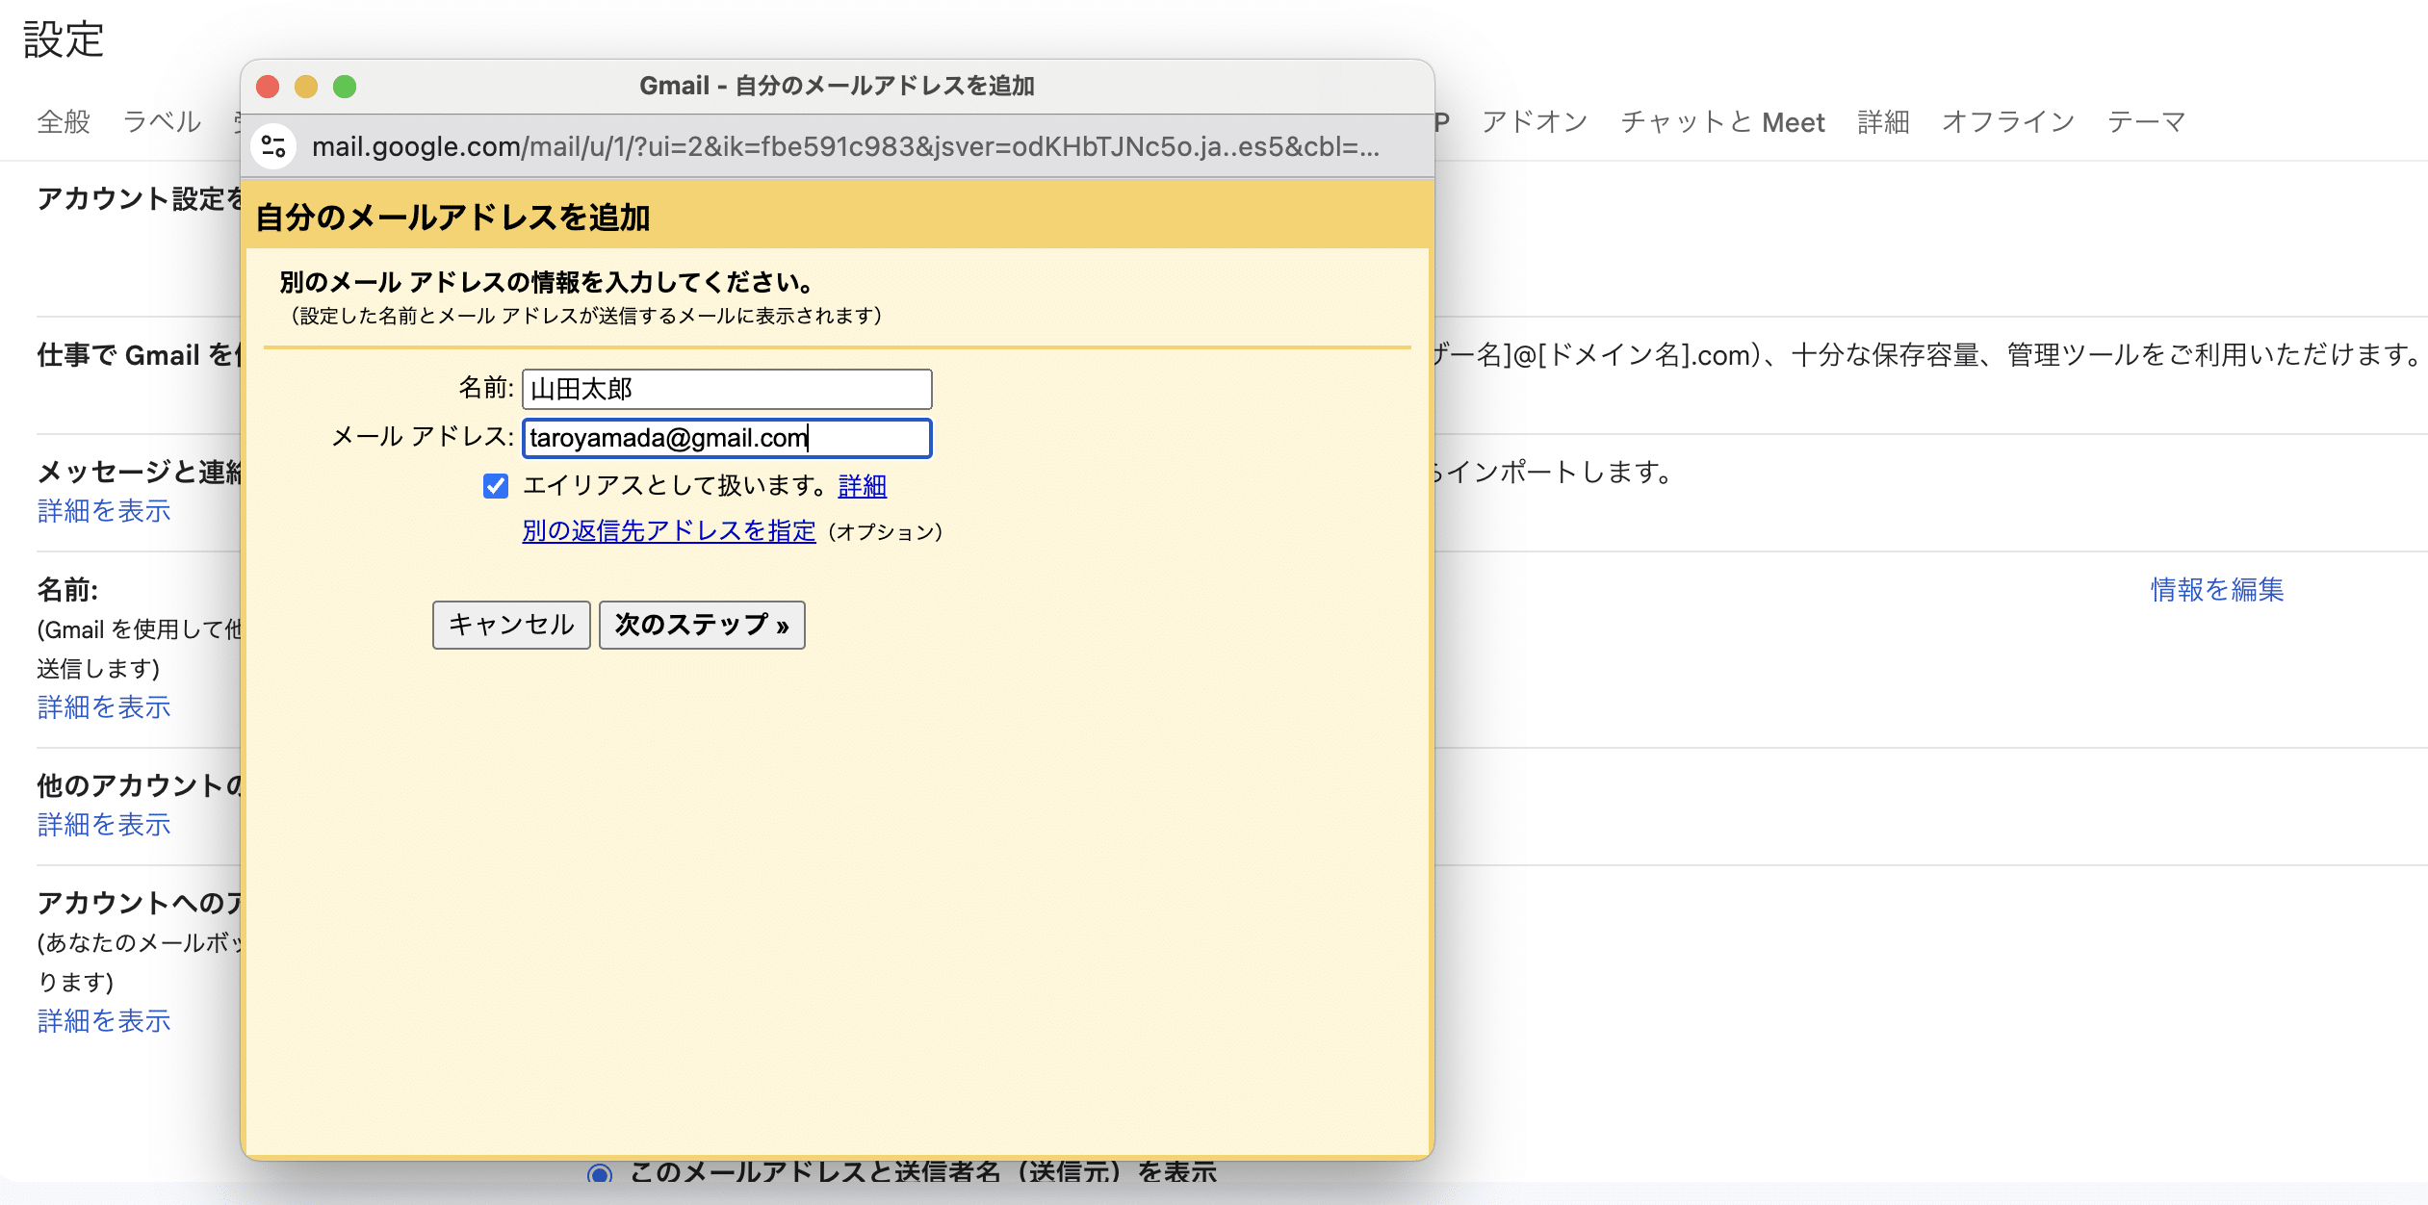Switch to the オフライン tab
2428x1205 pixels.
coord(2008,122)
